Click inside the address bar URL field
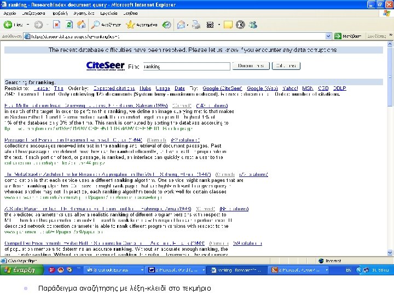Screen dimensions: 394x295 [x=175, y=37]
